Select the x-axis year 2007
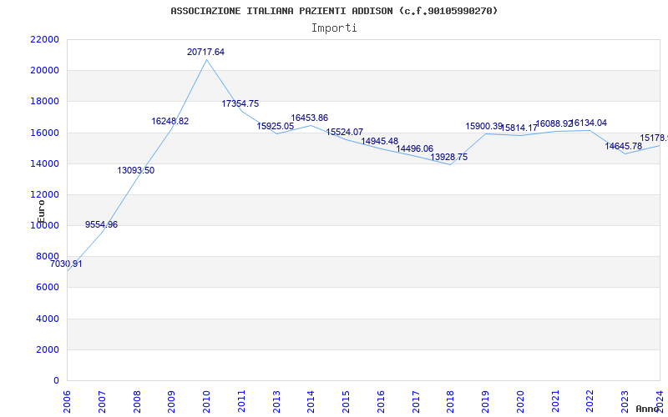The image size is (668, 417). click(x=102, y=401)
